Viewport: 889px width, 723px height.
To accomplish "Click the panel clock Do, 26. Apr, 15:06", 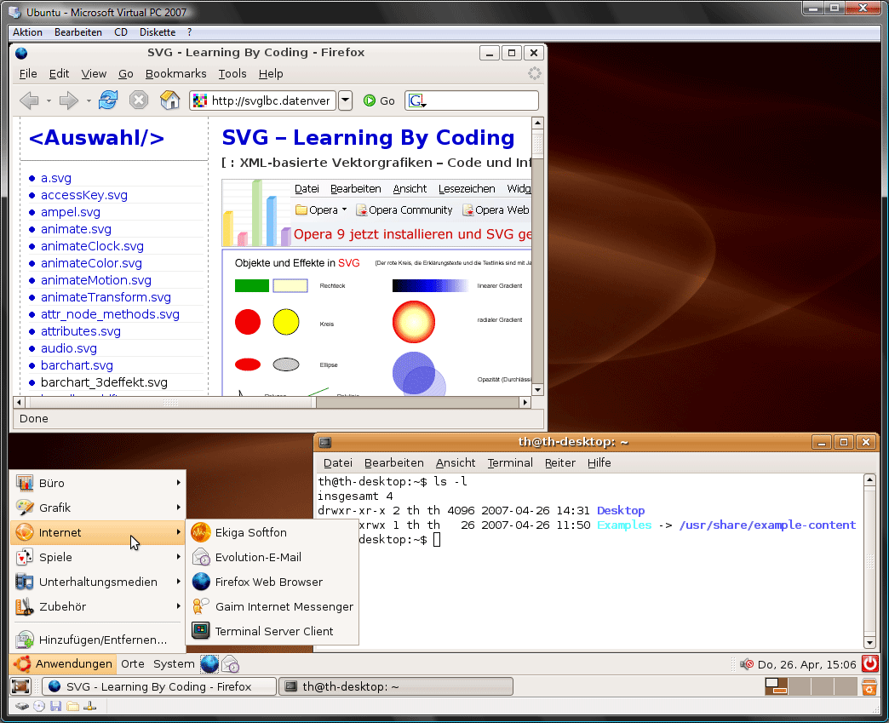I will [806, 664].
